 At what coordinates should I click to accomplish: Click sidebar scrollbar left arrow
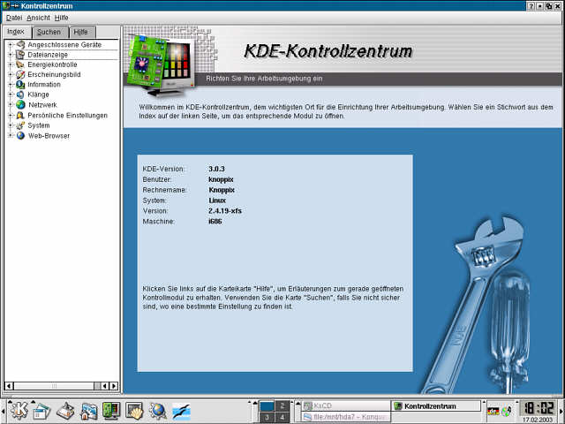click(9, 386)
